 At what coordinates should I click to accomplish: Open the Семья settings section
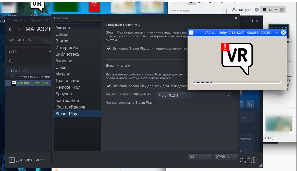[x=77, y=34]
